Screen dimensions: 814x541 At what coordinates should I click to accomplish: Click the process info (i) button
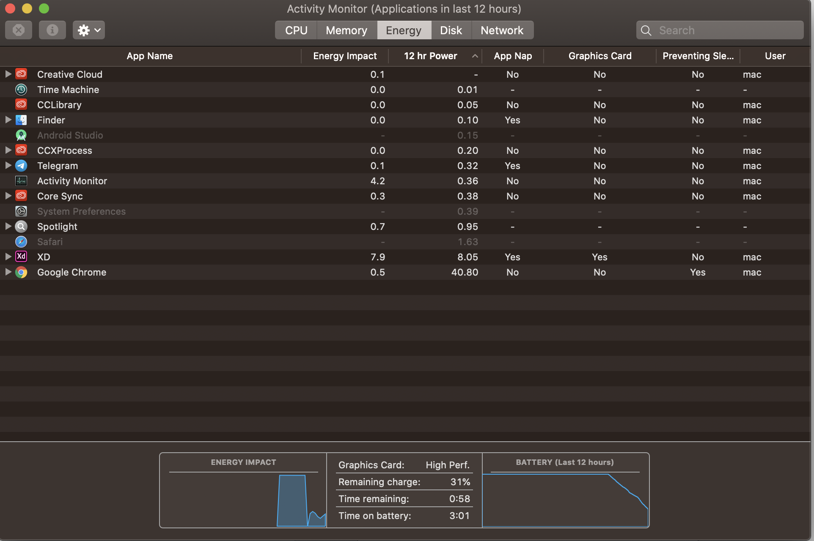point(52,30)
